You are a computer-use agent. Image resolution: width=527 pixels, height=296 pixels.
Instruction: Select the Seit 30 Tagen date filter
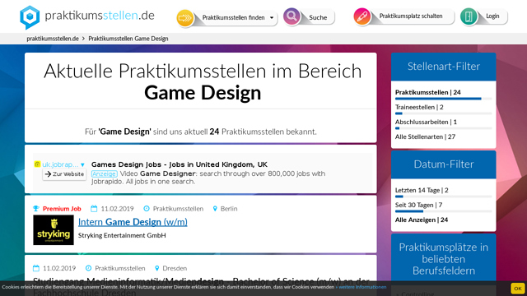(418, 205)
